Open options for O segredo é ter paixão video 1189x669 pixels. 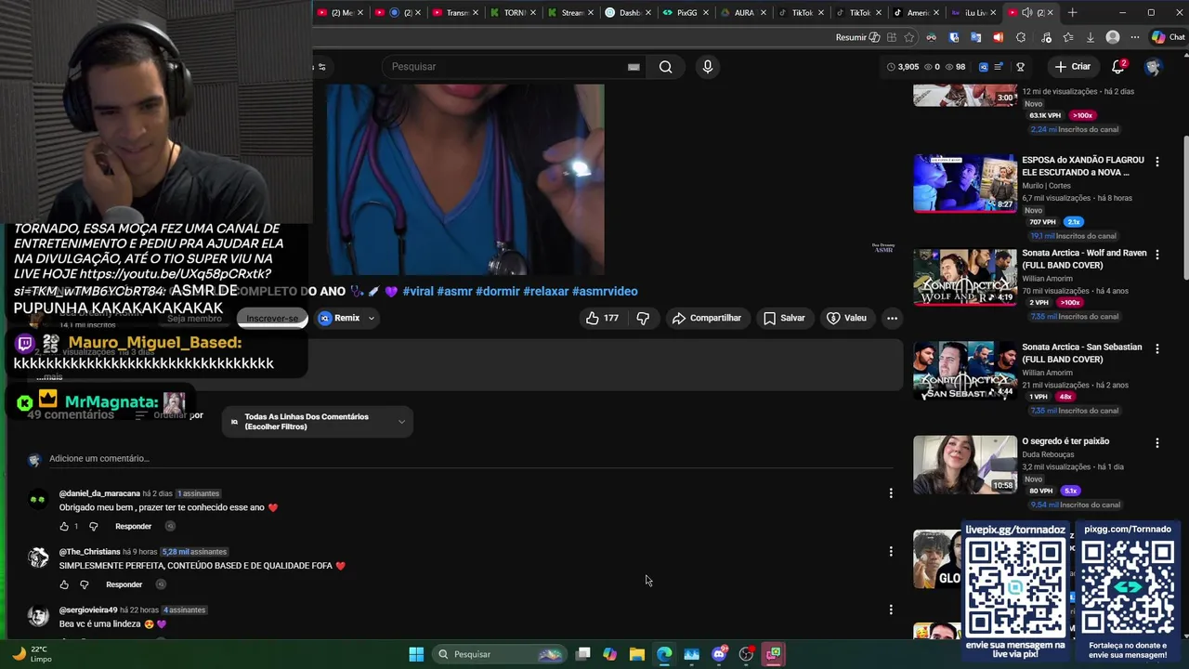coord(1156,443)
